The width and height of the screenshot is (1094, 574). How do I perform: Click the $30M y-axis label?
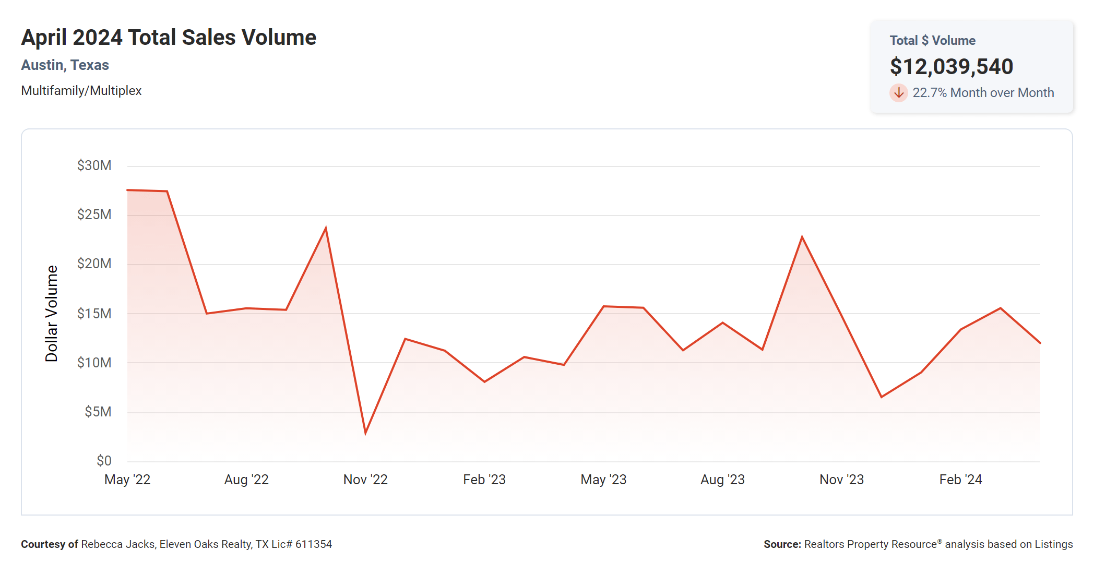coord(94,166)
